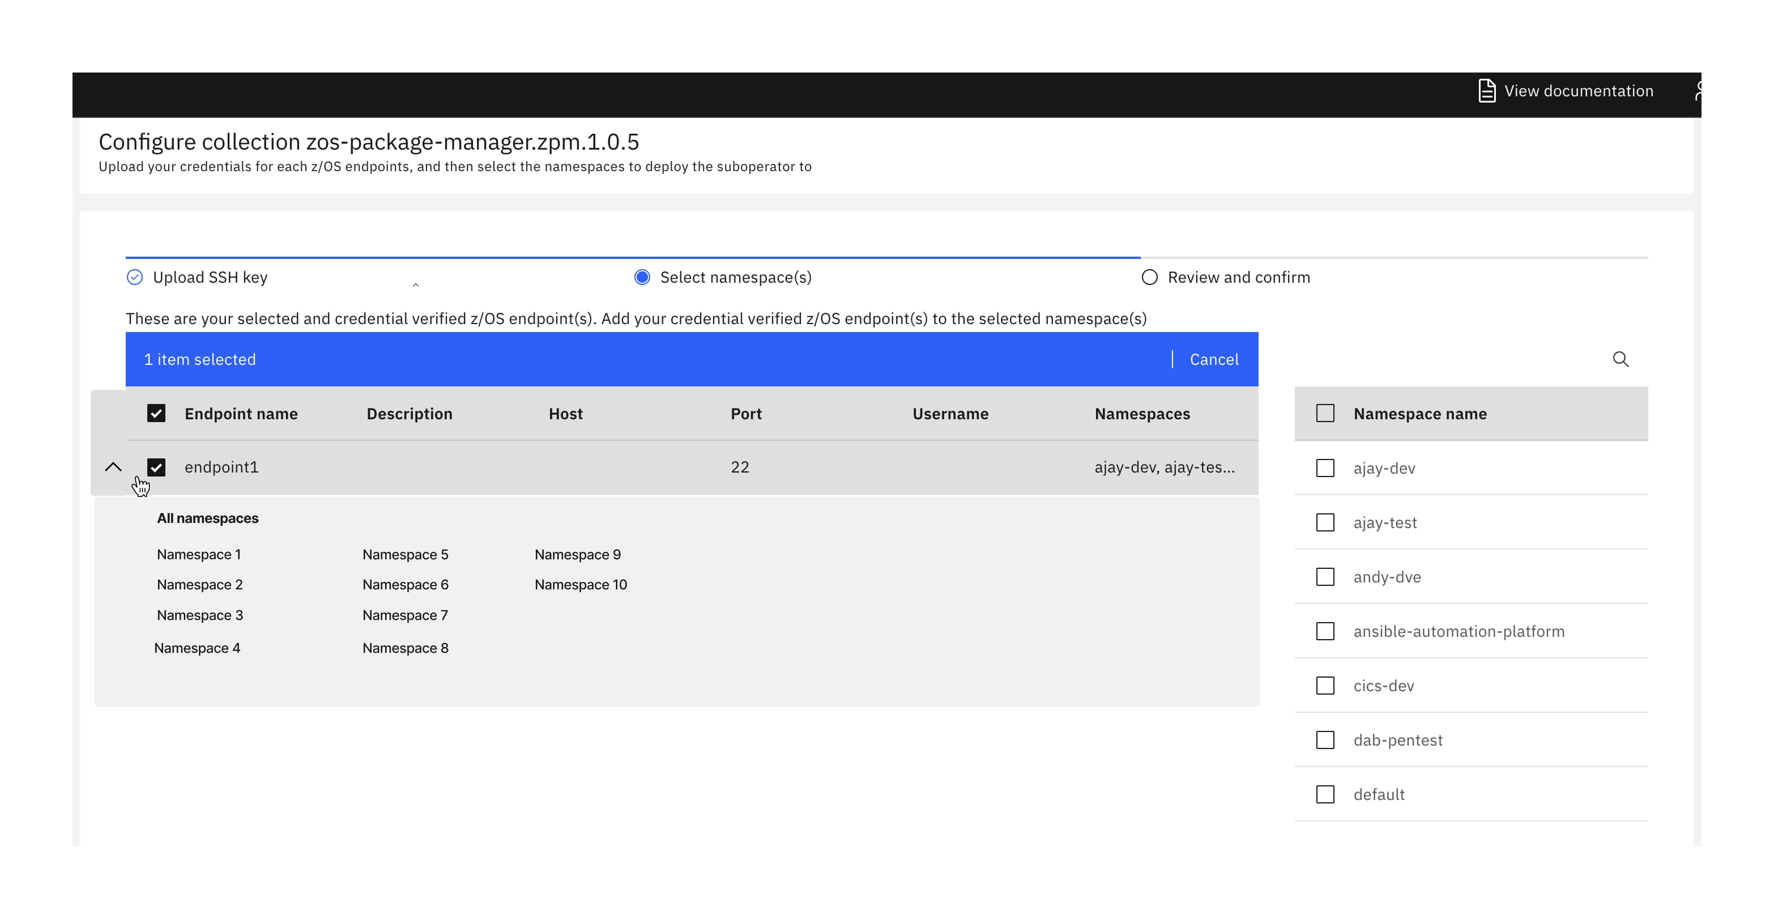Click the search icon above the namespace list
The width and height of the screenshot is (1774, 919).
click(x=1621, y=359)
